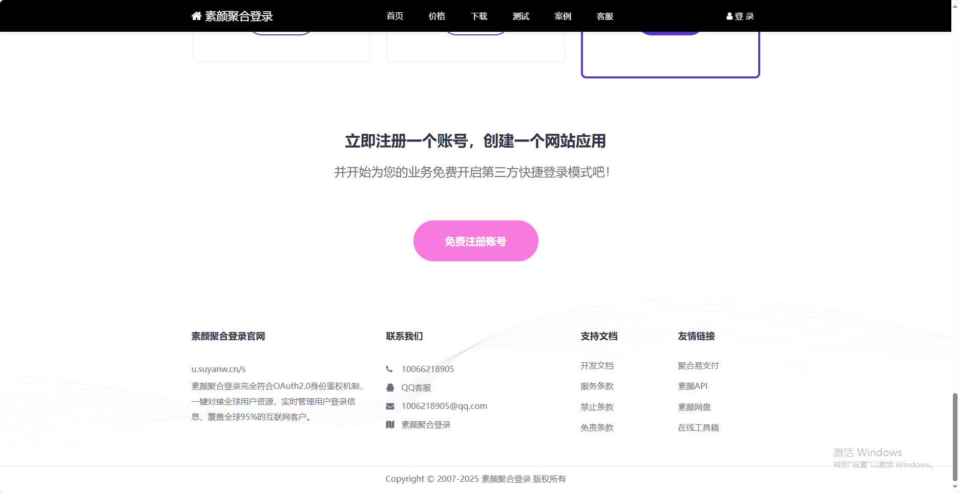959x493 pixels.
Task: Open the 测试 page
Action: (520, 16)
